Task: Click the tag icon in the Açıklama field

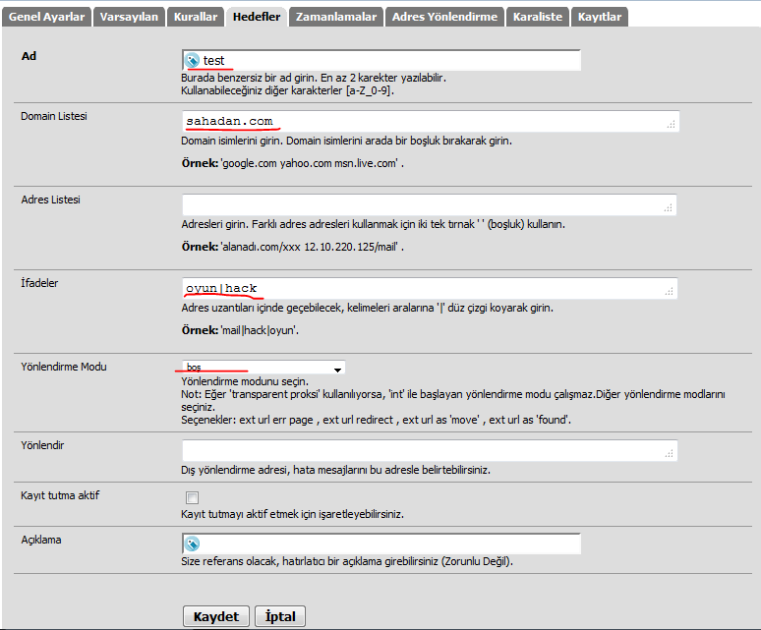Action: (x=192, y=544)
